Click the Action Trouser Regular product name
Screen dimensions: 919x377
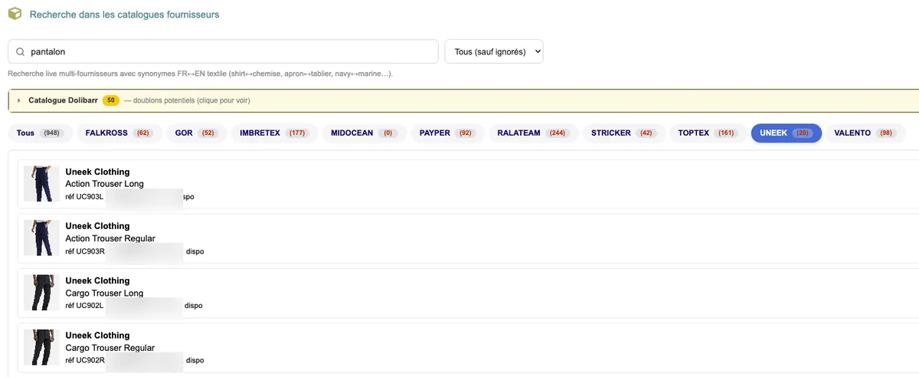tap(110, 238)
